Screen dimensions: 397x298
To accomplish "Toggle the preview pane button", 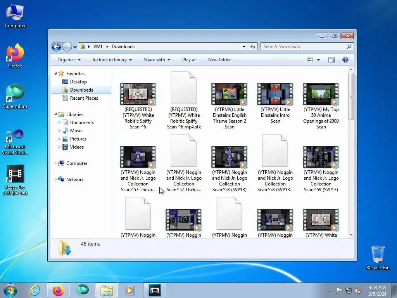I will click(x=331, y=60).
